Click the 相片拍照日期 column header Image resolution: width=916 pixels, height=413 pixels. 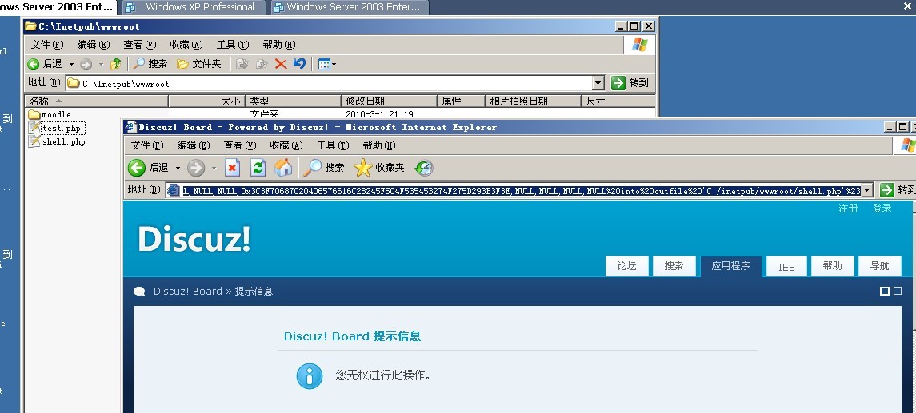pos(533,101)
